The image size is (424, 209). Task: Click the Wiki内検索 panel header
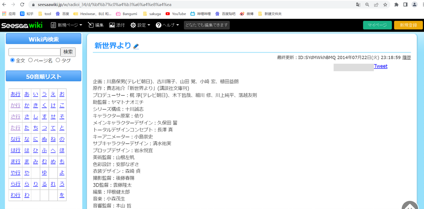[43, 39]
